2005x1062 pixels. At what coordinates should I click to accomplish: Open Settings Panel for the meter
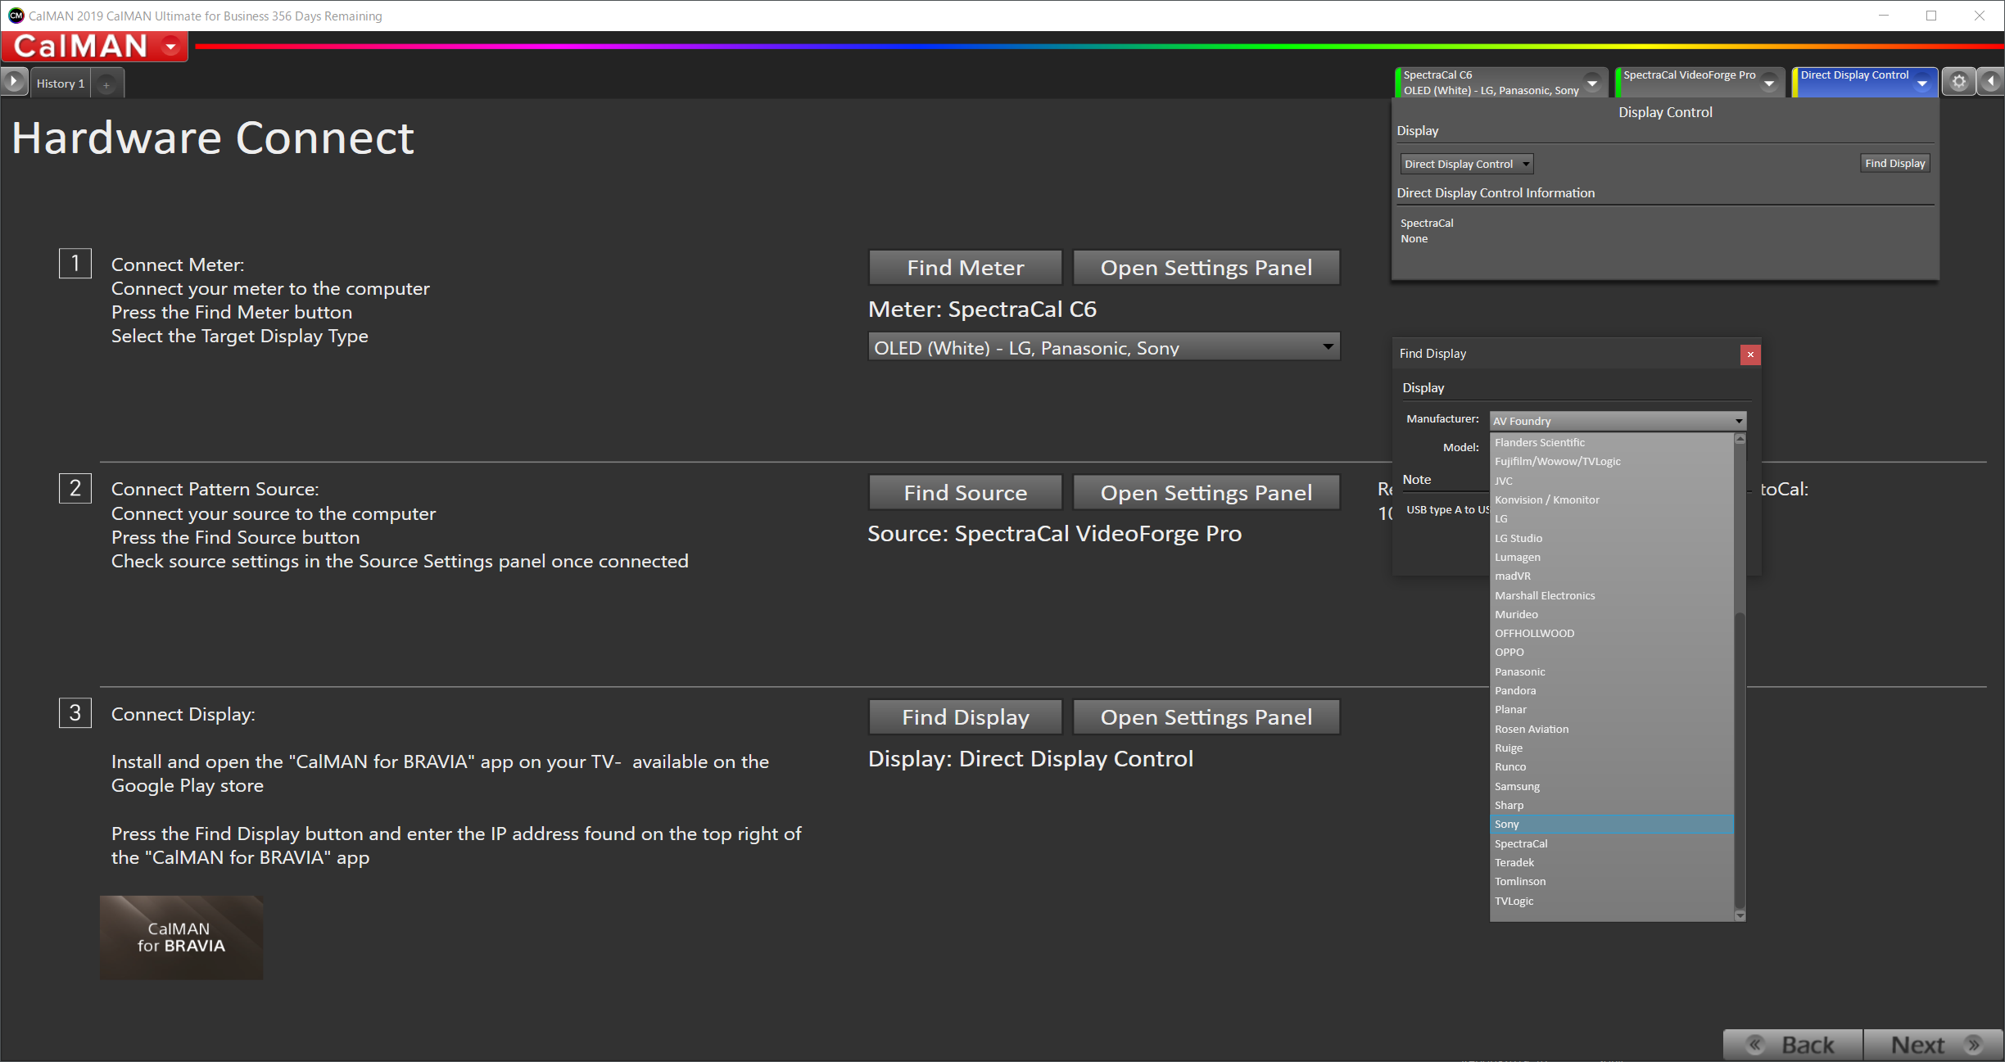pyautogui.click(x=1206, y=268)
